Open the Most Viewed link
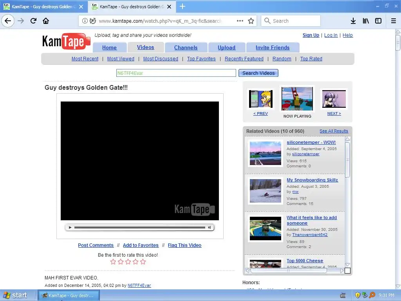This screenshot has width=401, height=301. [x=121, y=59]
